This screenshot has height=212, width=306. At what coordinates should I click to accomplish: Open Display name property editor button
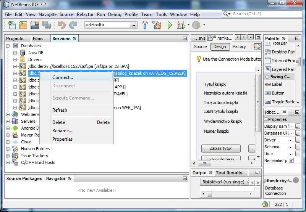(x=298, y=126)
